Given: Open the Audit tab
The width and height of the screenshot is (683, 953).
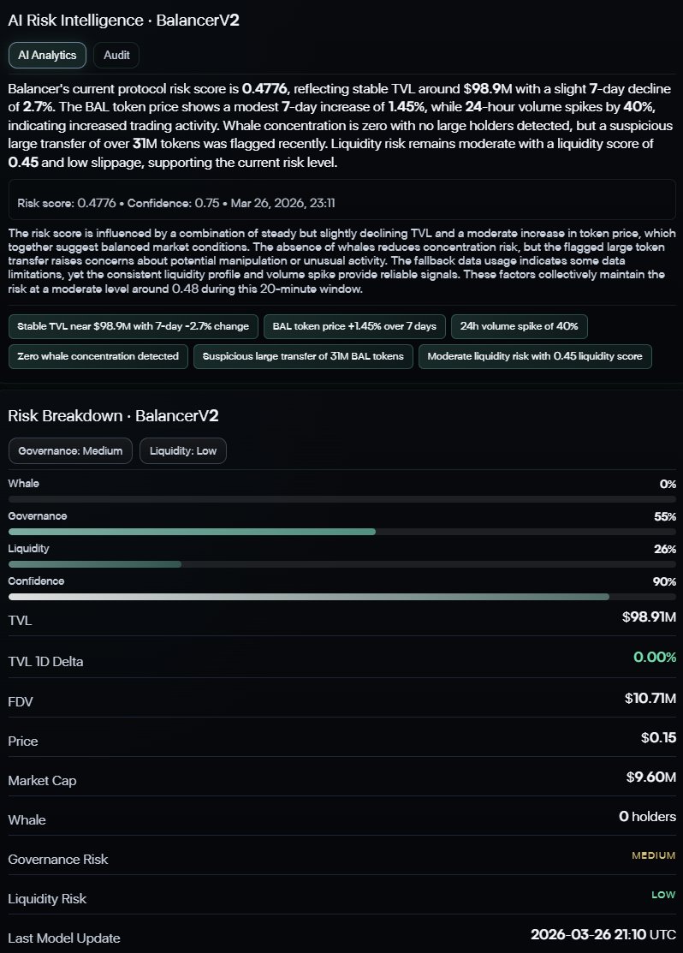Looking at the screenshot, I should tap(116, 55).
